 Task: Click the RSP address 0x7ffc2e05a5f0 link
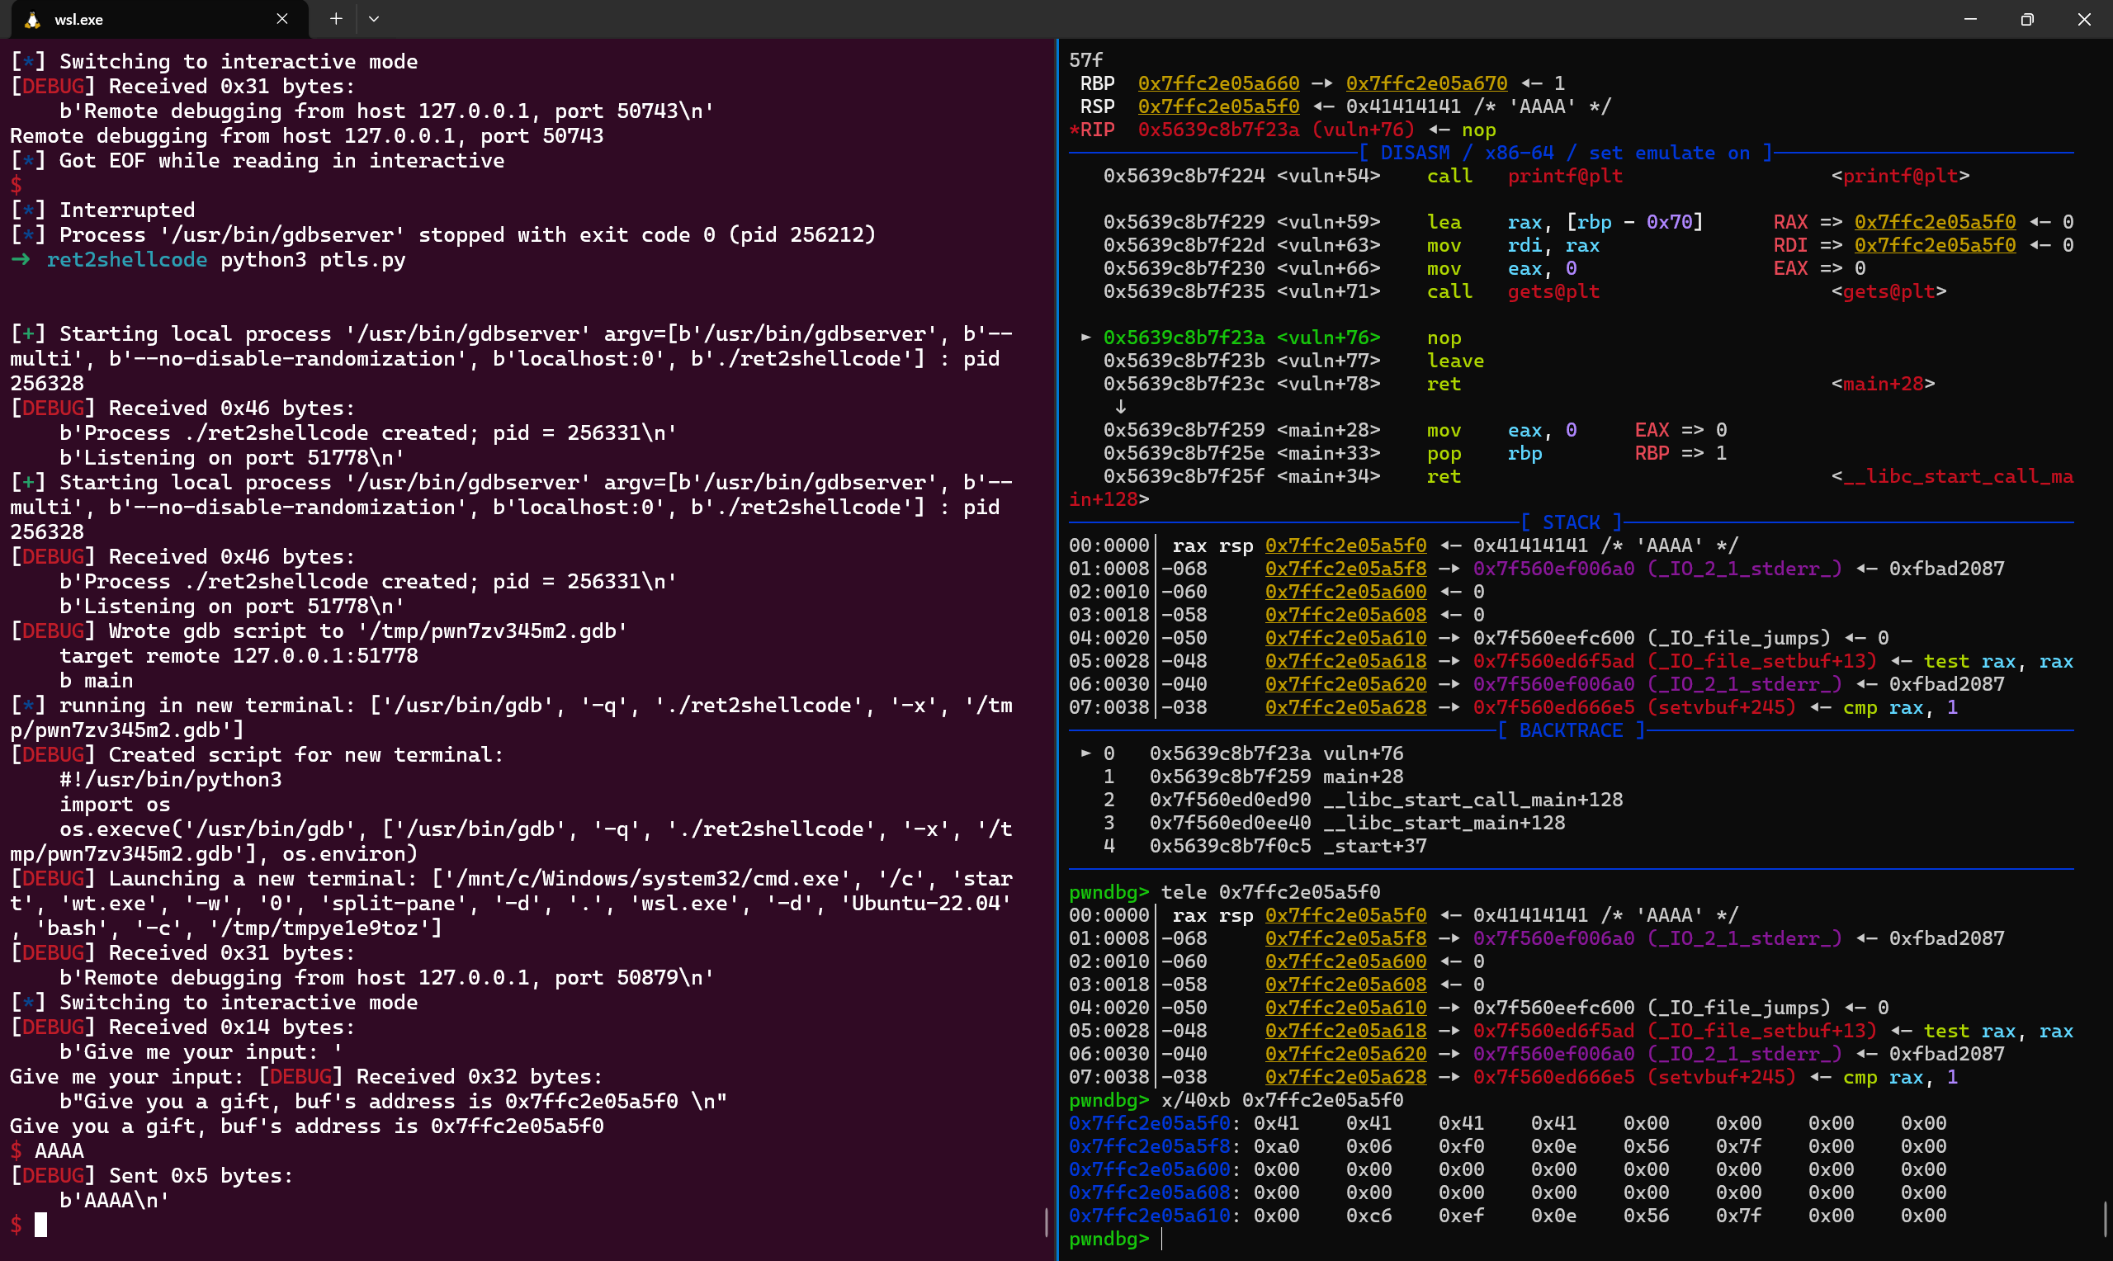click(1218, 106)
